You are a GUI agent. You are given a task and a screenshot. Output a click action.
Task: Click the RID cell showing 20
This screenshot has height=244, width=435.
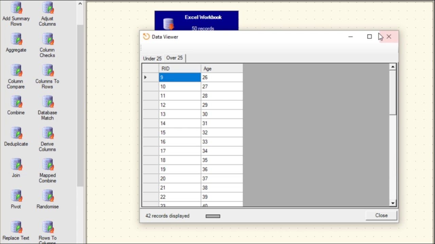tap(180, 178)
